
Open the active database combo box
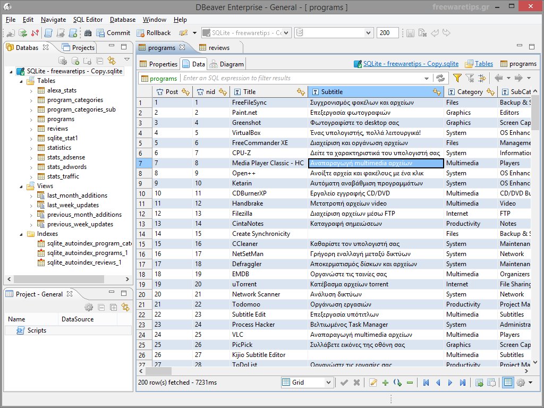pyautogui.click(x=334, y=32)
